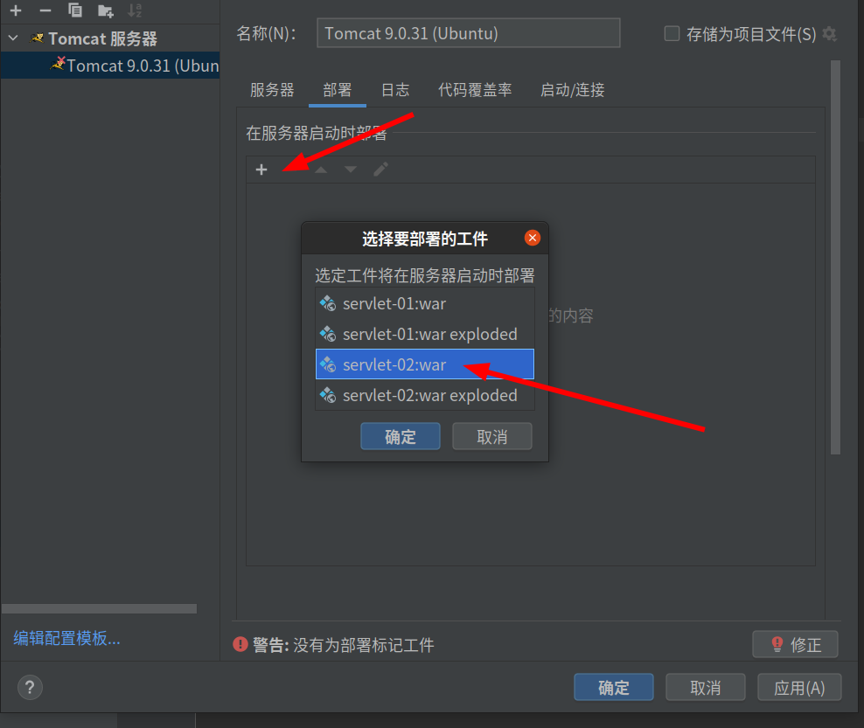
Task: Cancel artifact selection with dialog 取消
Action: tap(492, 437)
